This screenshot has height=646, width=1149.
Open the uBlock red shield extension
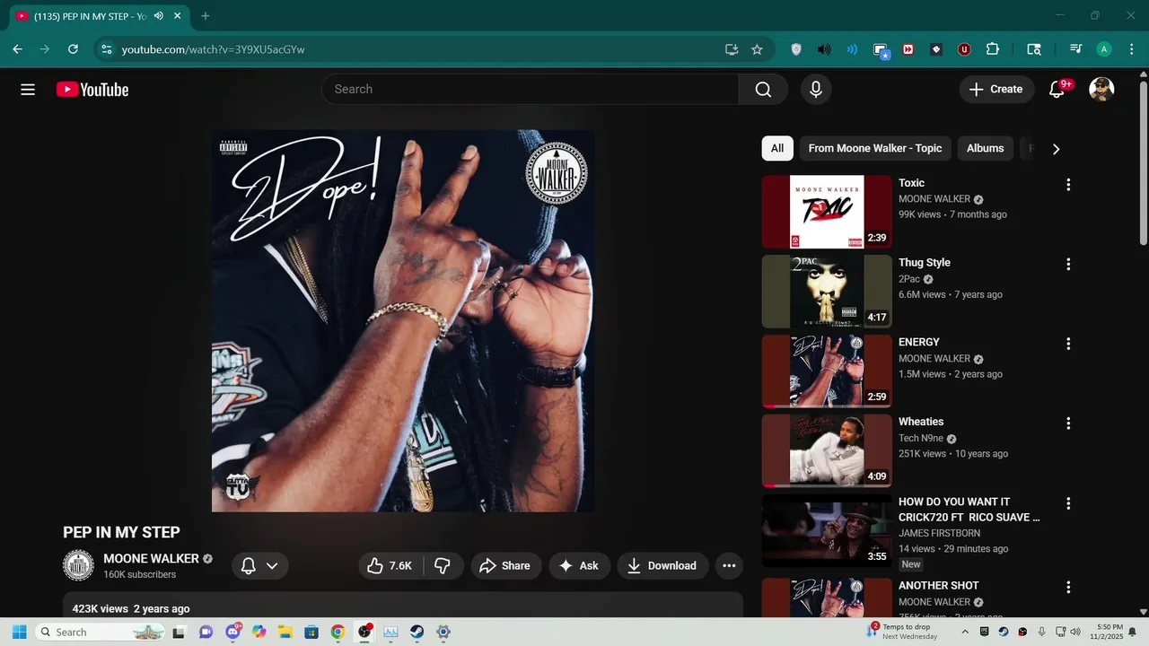tap(964, 49)
